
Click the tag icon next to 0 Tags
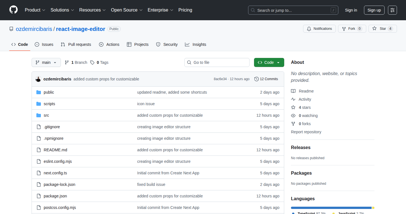click(x=92, y=62)
